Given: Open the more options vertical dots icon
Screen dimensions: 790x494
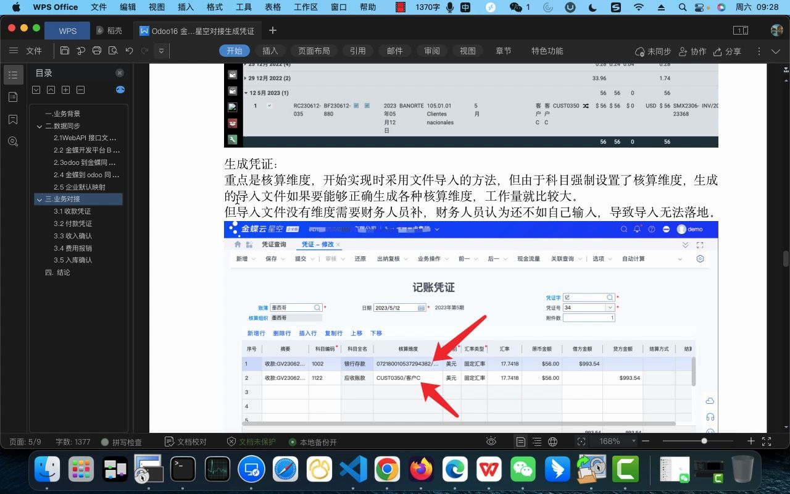Looking at the screenshot, I should (759, 51).
